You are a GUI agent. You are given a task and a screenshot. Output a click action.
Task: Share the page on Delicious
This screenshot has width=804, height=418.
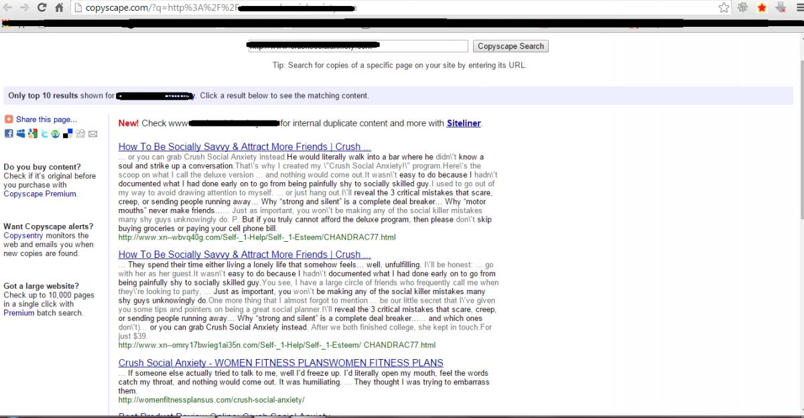coord(68,133)
